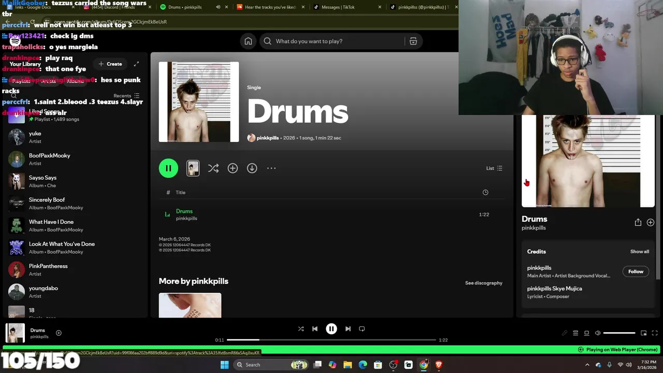
Task: Click the album preview thumbnail beside play button
Action: point(193,168)
